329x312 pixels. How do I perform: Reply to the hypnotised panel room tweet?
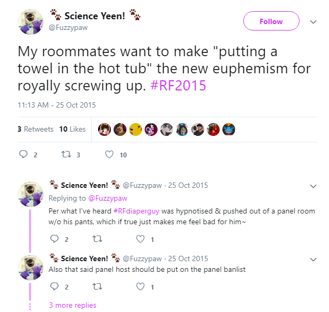pos(54,239)
